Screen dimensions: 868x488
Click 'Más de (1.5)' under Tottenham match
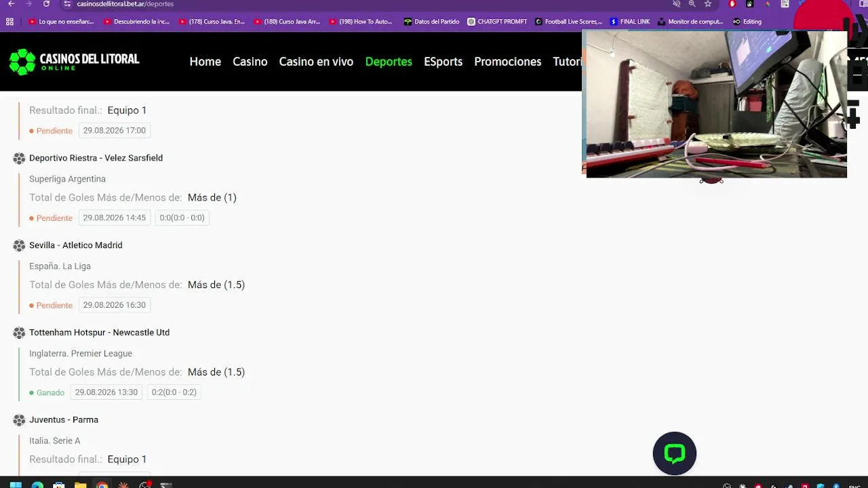point(216,372)
